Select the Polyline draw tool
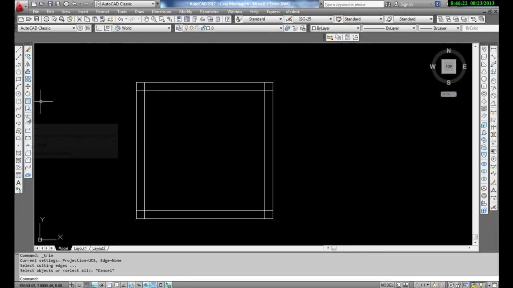This screenshot has height=288, width=513. click(x=18, y=64)
